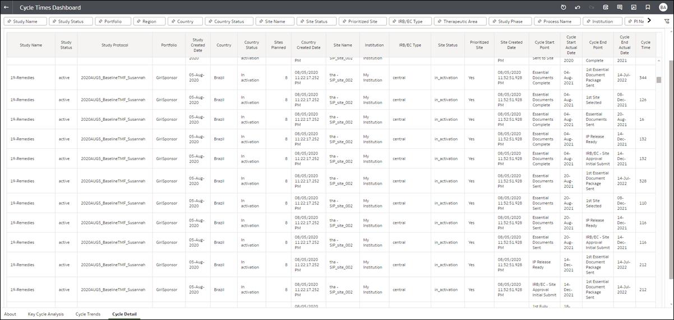Click the Study Protocol column header

(115, 45)
